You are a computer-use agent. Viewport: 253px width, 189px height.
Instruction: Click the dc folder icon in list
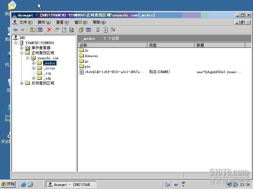coord(82,50)
